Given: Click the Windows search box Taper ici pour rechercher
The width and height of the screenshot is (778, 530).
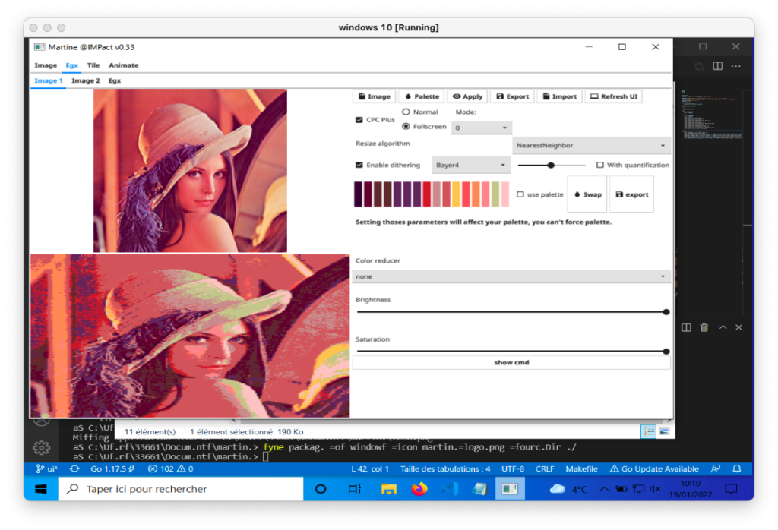Looking at the screenshot, I should [x=181, y=489].
